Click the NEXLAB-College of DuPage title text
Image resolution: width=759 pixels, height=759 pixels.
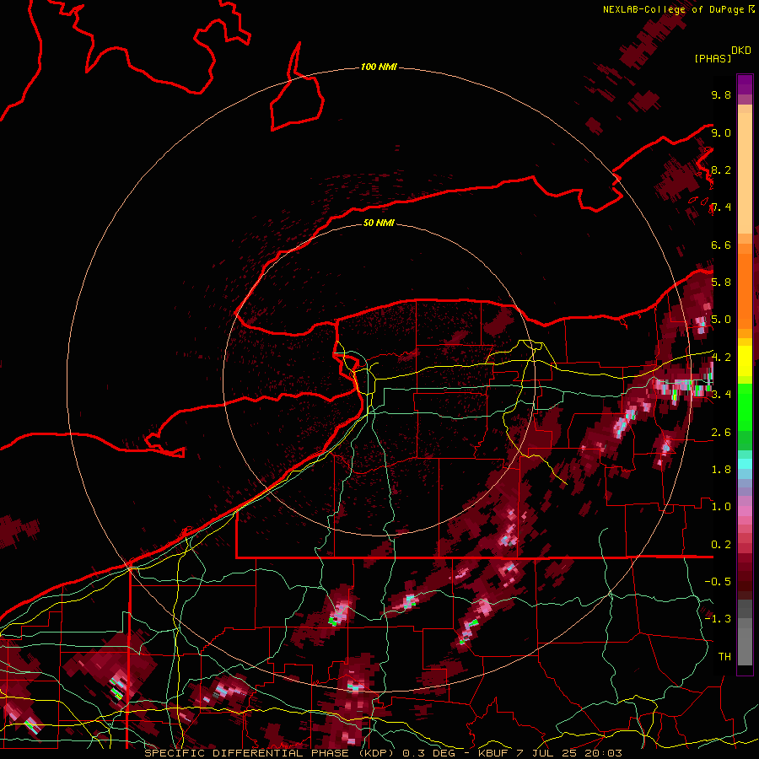(673, 9)
